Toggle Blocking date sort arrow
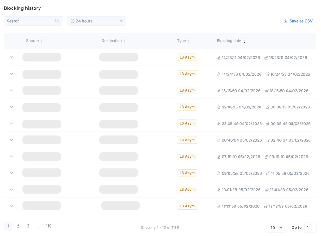The height and width of the screenshot is (236, 321). pyautogui.click(x=244, y=41)
